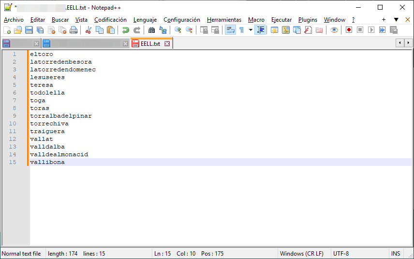
Task: Click the Open file folder icon
Action: click(18, 30)
